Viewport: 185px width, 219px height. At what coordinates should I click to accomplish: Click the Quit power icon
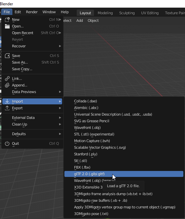pos(7,143)
